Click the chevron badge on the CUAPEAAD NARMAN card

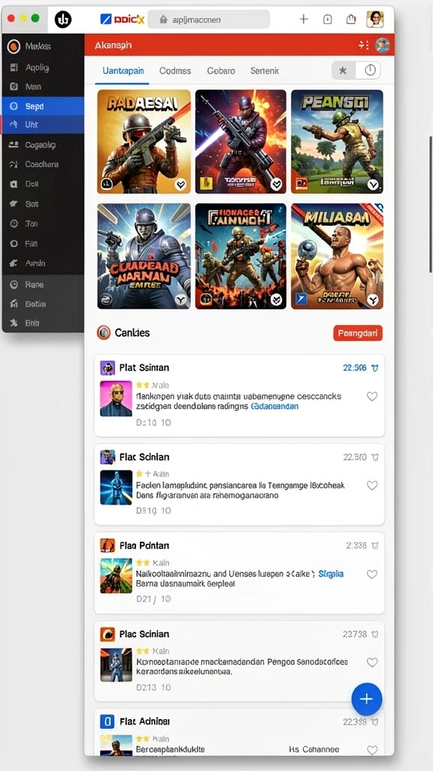click(x=181, y=300)
